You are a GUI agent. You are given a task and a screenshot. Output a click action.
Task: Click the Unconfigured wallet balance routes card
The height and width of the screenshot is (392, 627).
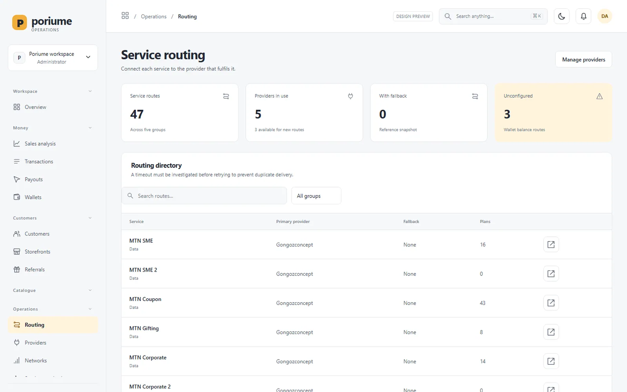point(553,113)
